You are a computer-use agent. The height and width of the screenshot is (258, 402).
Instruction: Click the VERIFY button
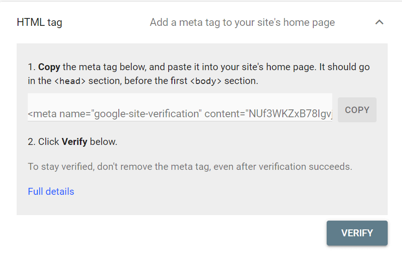(x=357, y=233)
